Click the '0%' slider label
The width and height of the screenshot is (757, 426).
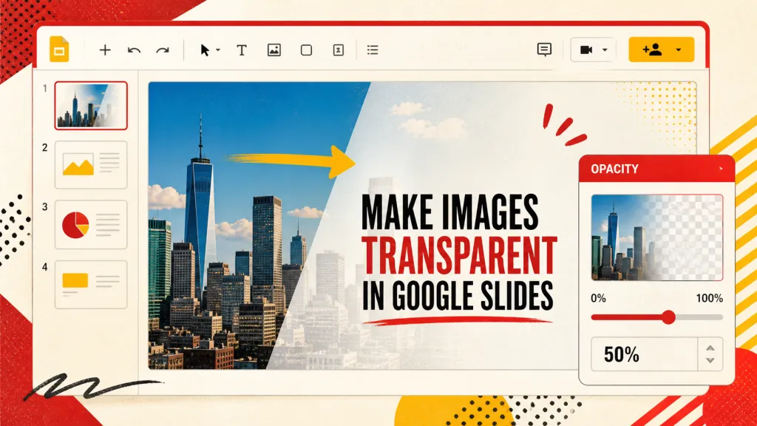[598, 298]
